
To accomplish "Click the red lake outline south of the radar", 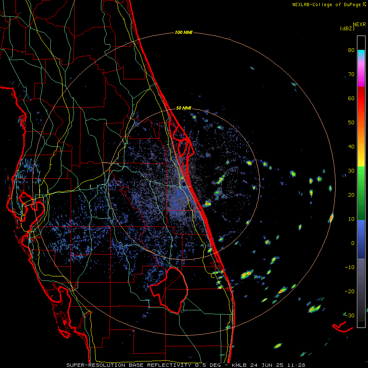I will [x=169, y=290].
